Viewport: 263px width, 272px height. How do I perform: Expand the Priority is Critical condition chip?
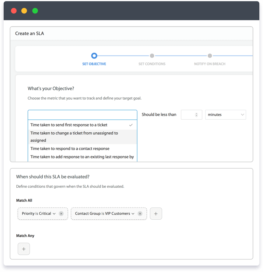click(54, 214)
